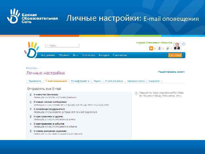Viewport: 205px width, 154px height.
Task: Select the E-mail оповещения tab
Action: click(x=56, y=81)
